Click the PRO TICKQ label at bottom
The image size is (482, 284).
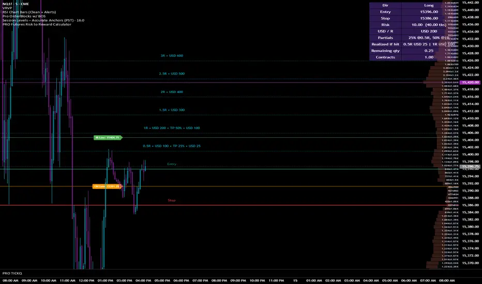13,273
